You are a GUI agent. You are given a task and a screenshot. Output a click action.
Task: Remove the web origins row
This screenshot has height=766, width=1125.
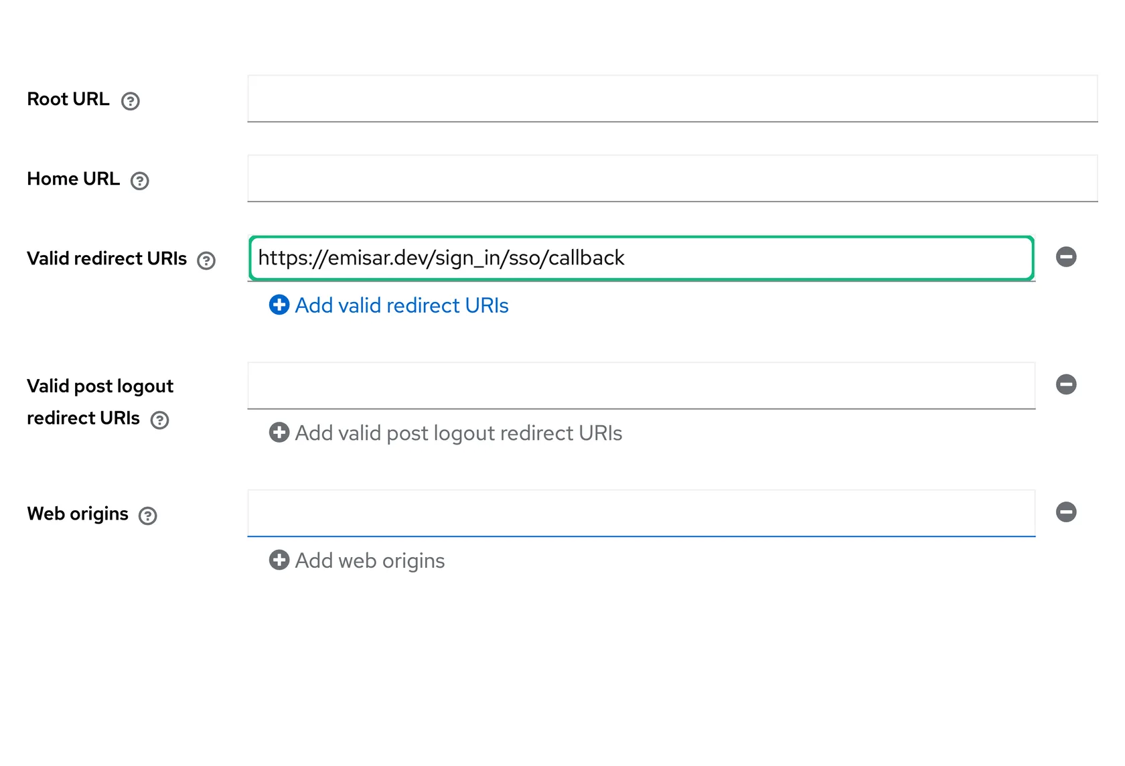(1066, 512)
